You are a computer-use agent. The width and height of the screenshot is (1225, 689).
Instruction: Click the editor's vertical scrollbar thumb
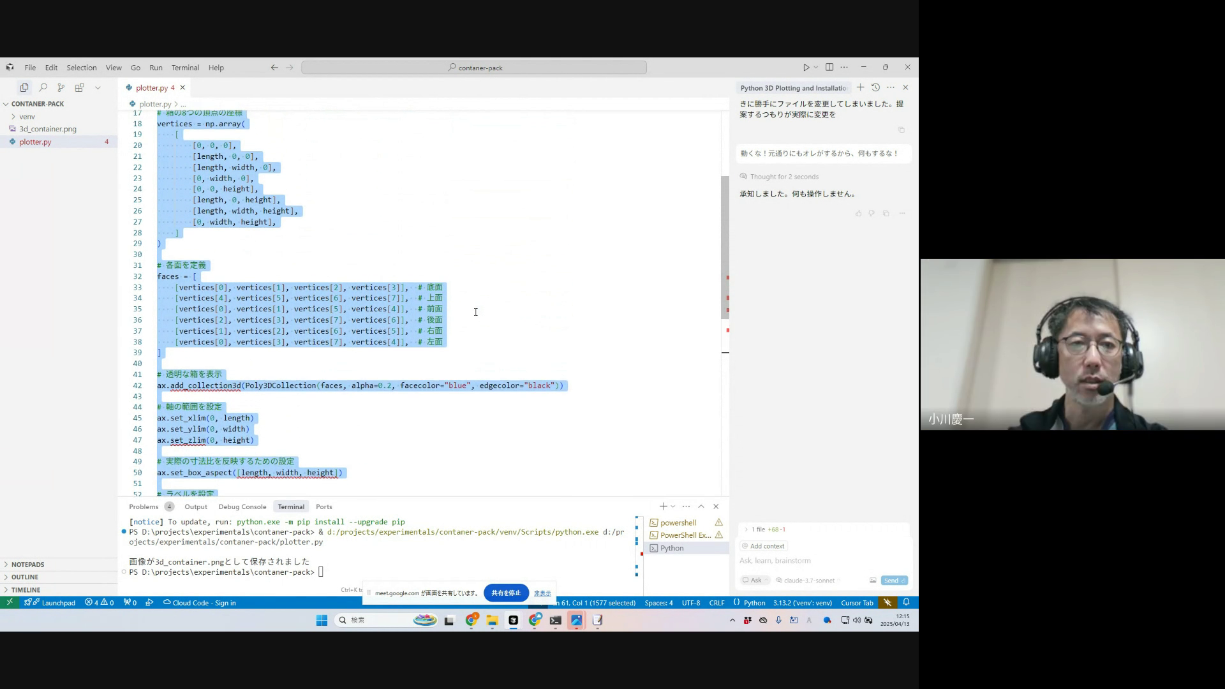tap(725, 248)
